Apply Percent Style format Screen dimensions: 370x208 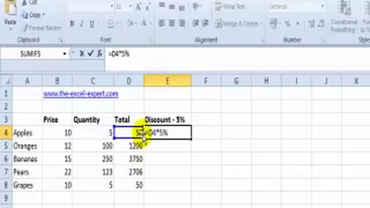click(x=288, y=24)
